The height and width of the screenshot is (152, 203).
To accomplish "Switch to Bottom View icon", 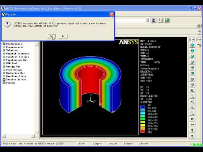I will tap(192, 85).
